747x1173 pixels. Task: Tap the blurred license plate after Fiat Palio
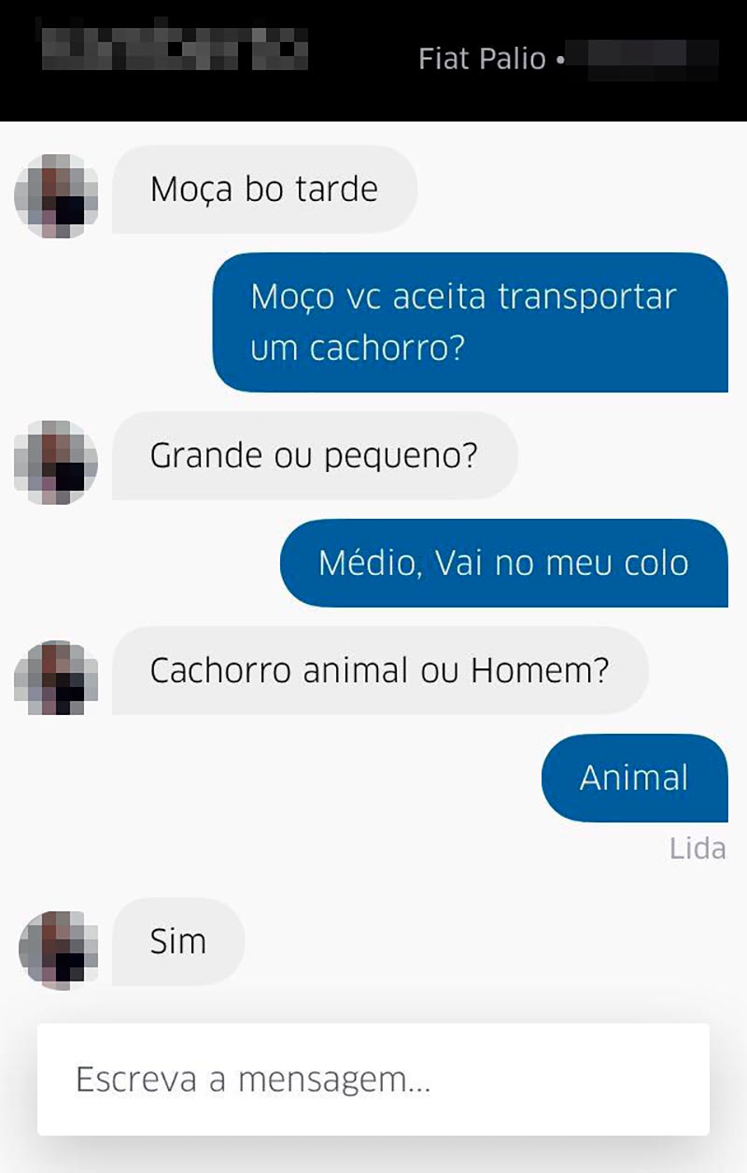644,59
